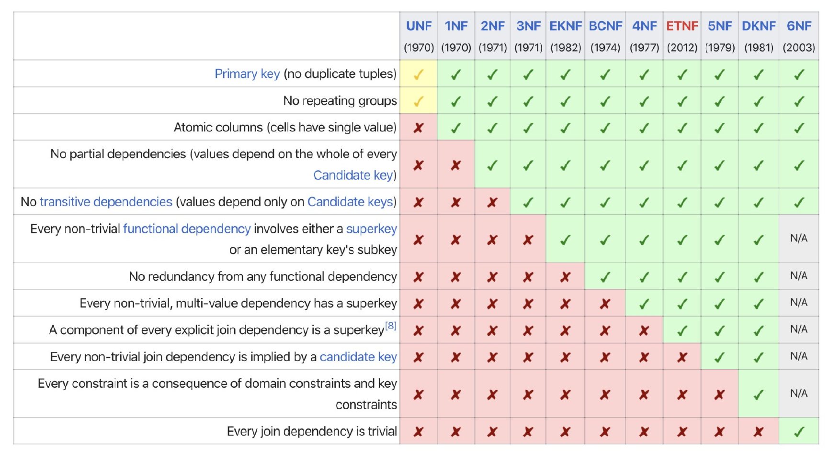Click DKNF's green checkmark in the domain constraints row
Image resolution: width=829 pixels, height=459 pixels.
point(758,394)
